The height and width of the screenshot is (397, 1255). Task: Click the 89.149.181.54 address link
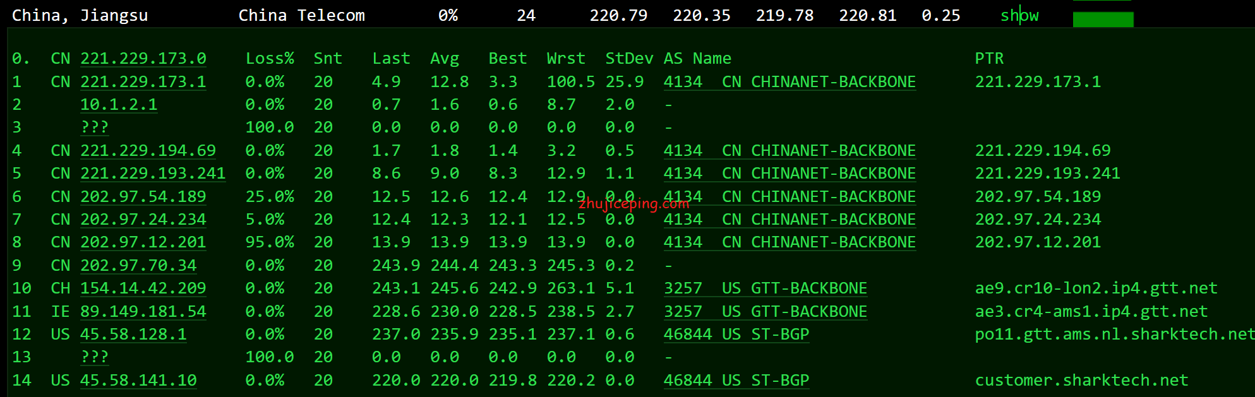point(143,312)
